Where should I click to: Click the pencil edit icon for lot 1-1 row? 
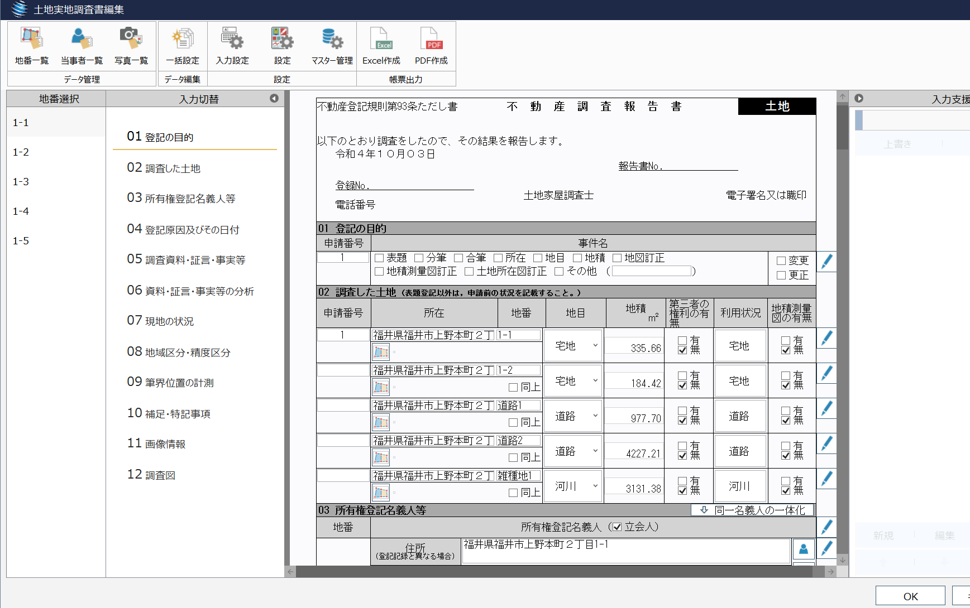tap(826, 338)
